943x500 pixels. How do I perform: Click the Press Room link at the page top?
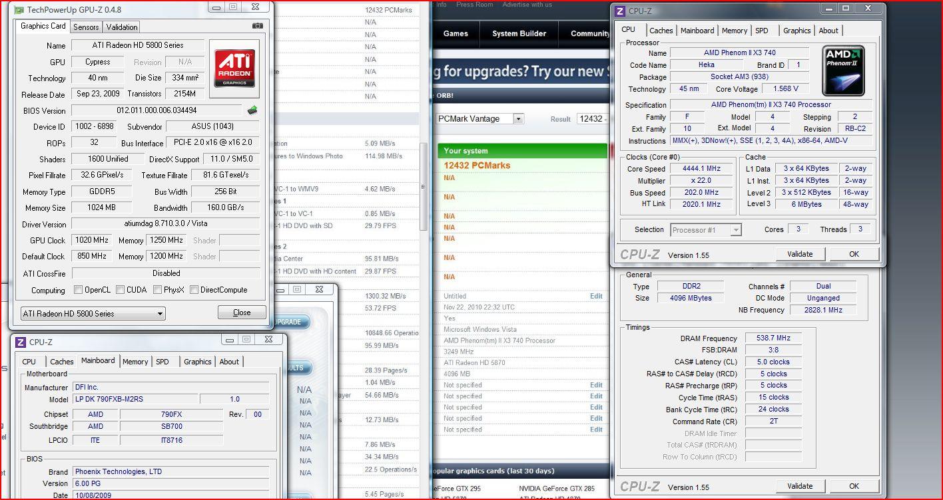pos(475,5)
